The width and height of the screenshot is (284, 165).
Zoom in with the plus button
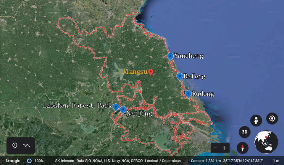(x=225, y=148)
